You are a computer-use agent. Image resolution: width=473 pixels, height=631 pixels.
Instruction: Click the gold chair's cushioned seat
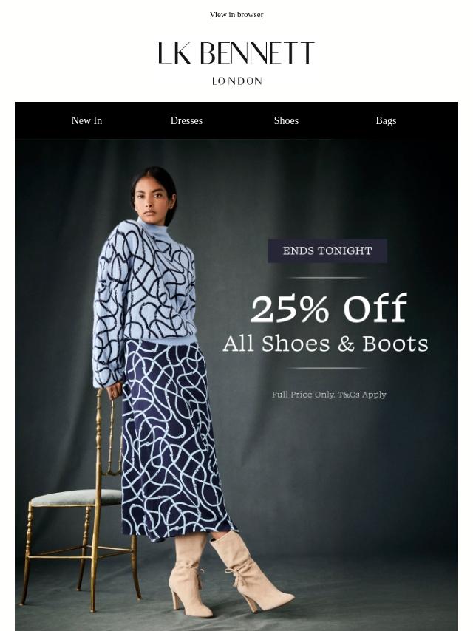(75, 497)
